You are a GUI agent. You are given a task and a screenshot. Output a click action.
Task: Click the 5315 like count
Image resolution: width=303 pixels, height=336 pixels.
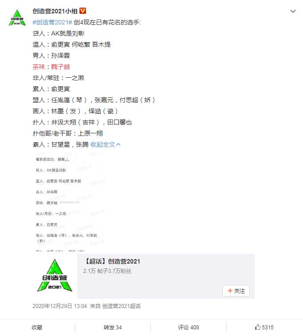click(x=268, y=328)
